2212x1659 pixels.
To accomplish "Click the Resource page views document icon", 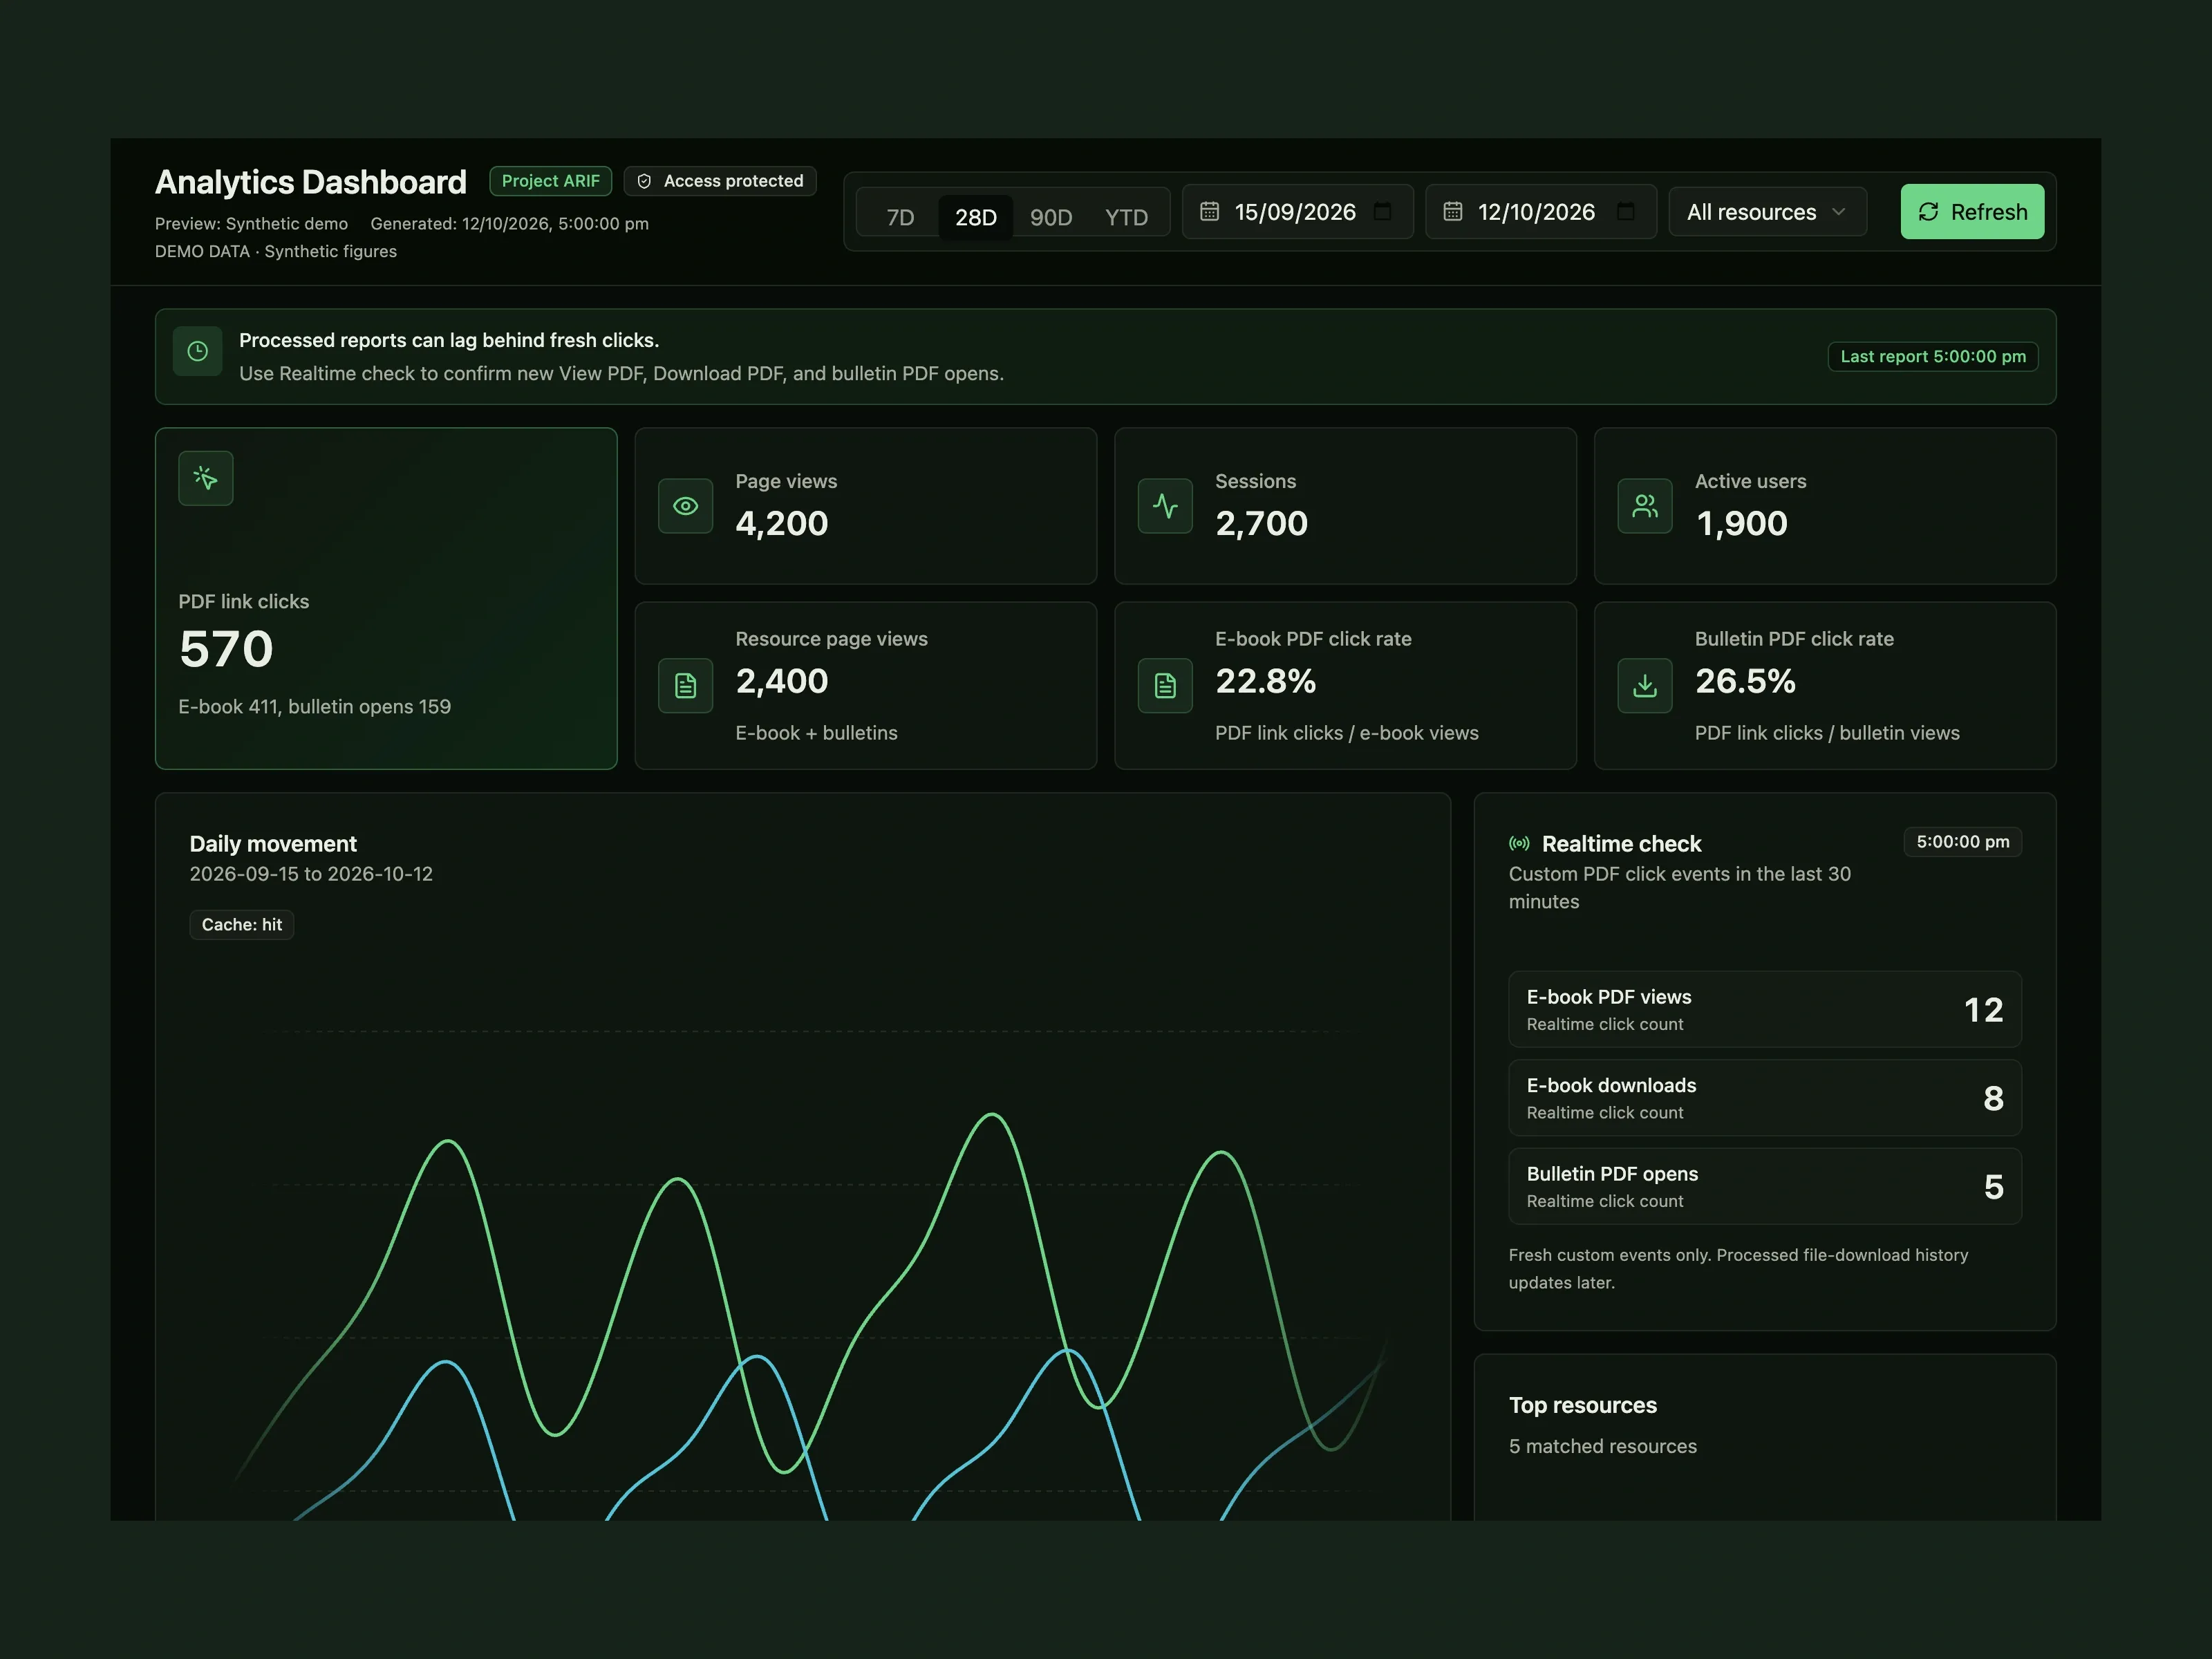I will (685, 685).
